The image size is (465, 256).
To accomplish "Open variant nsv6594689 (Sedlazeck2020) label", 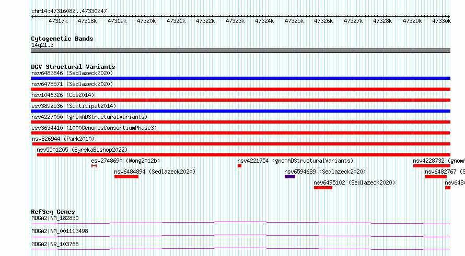I will tap(325, 172).
